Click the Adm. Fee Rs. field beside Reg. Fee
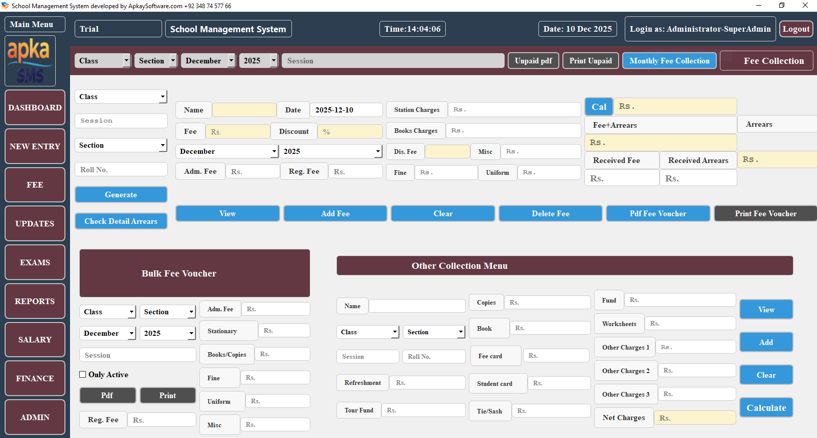Image resolution: width=817 pixels, height=438 pixels. [x=253, y=171]
